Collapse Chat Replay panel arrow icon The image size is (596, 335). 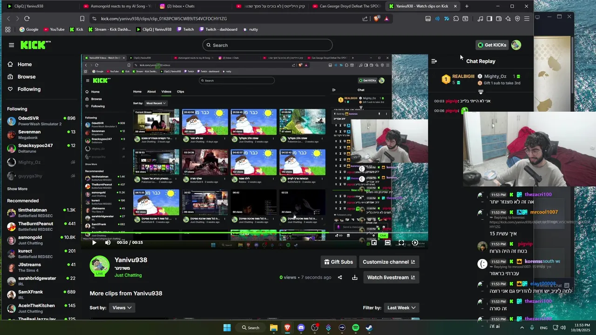click(434, 61)
